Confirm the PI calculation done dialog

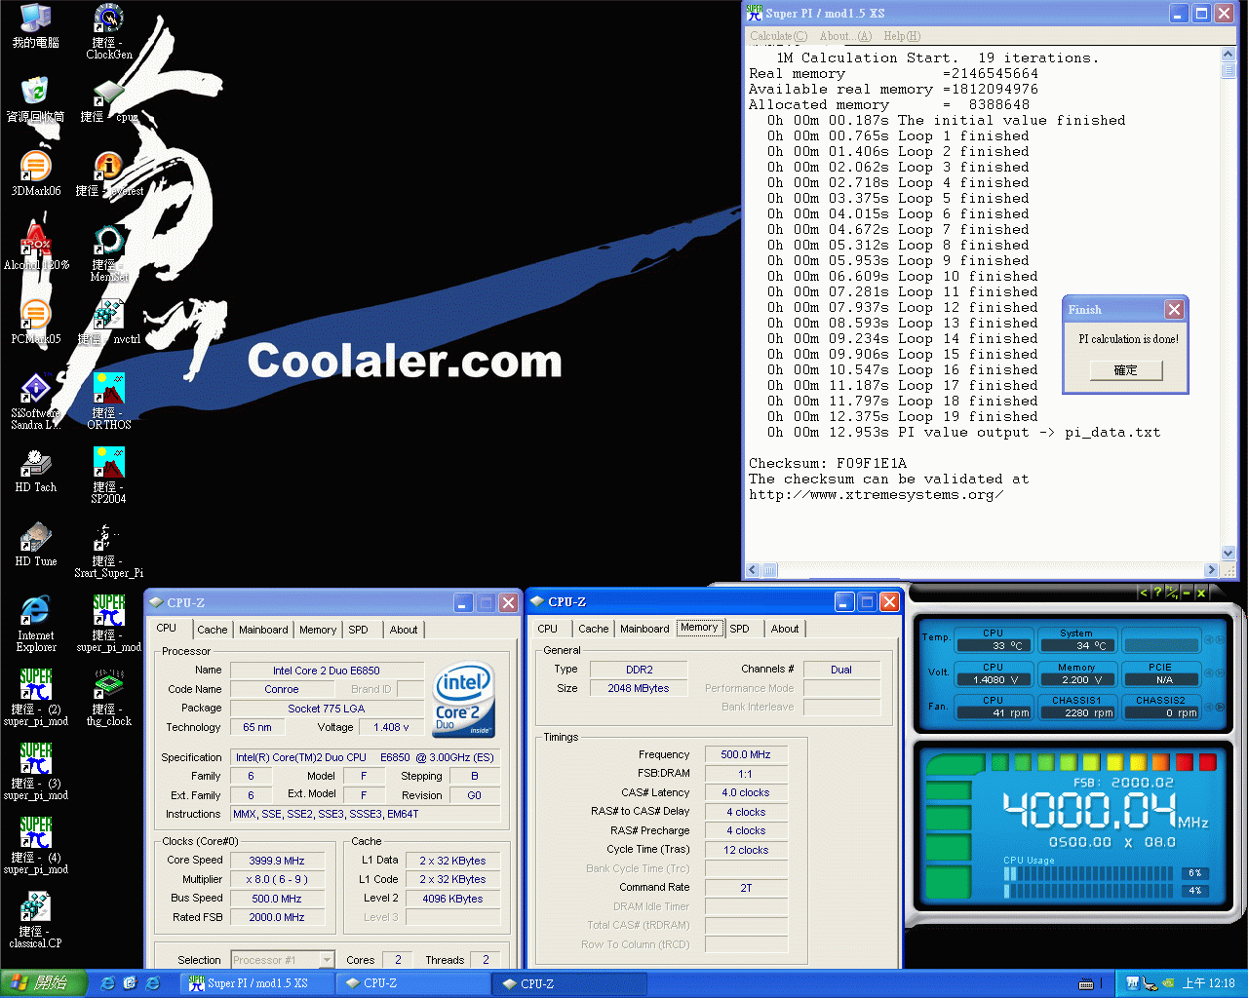1126,370
